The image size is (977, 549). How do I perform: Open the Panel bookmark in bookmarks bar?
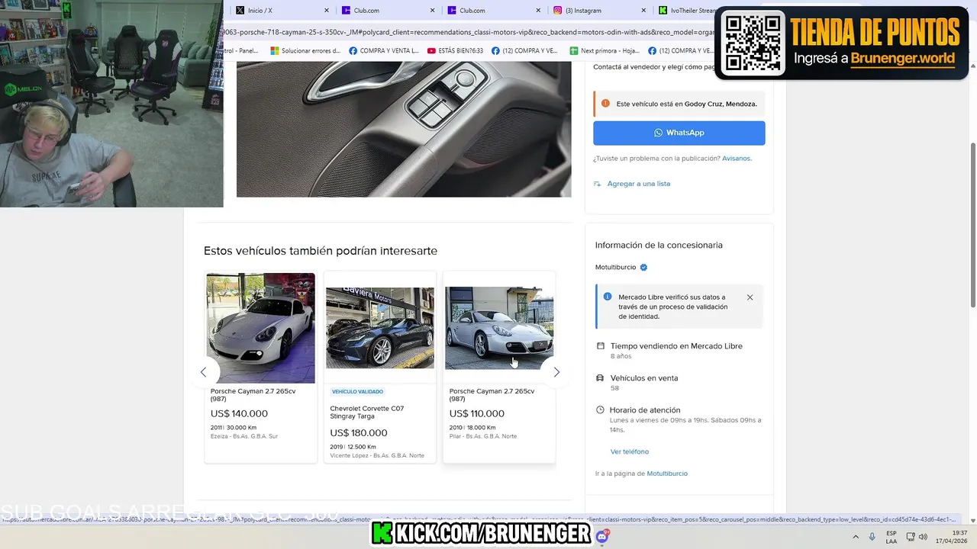coord(240,51)
